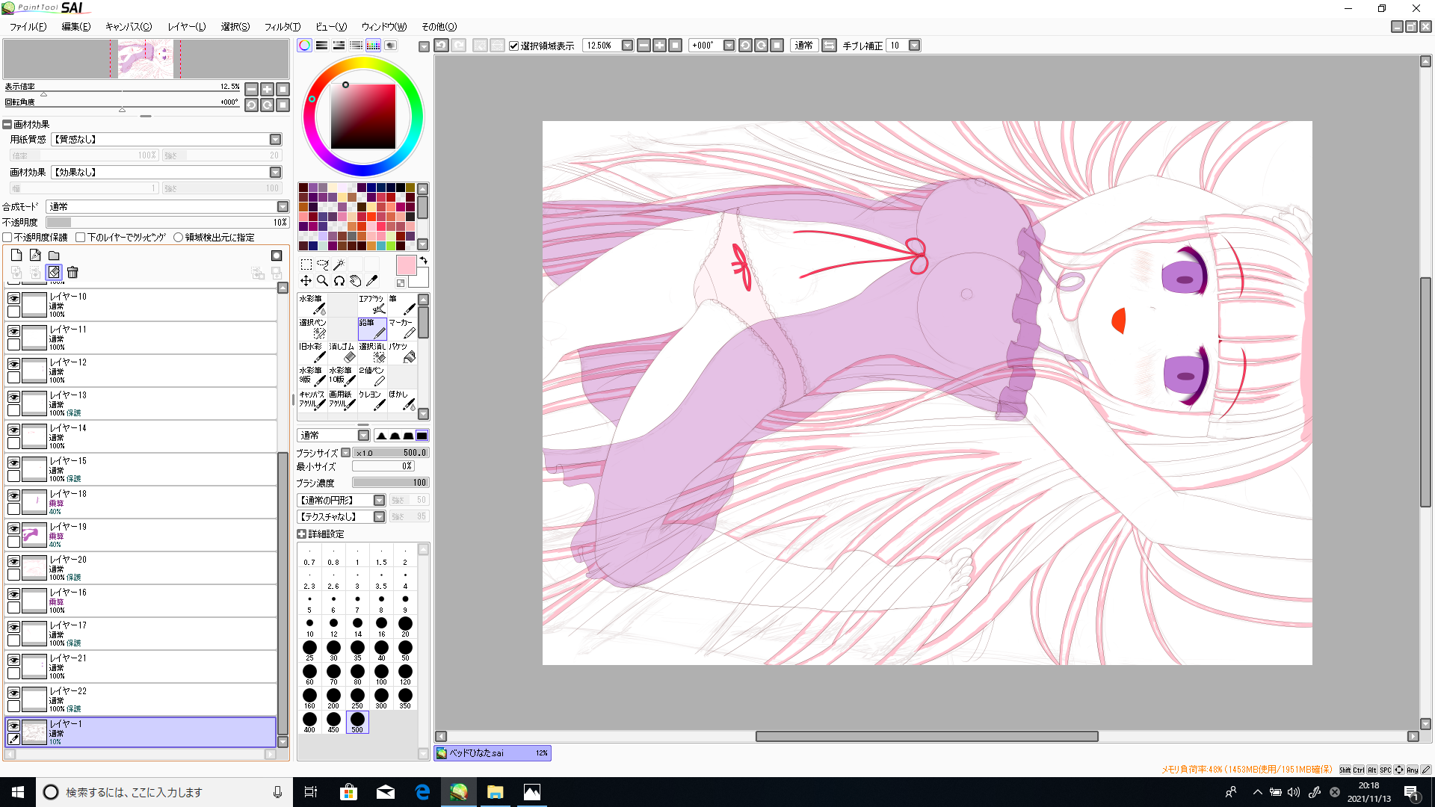Expand the 詳細設定 section

coord(301,534)
